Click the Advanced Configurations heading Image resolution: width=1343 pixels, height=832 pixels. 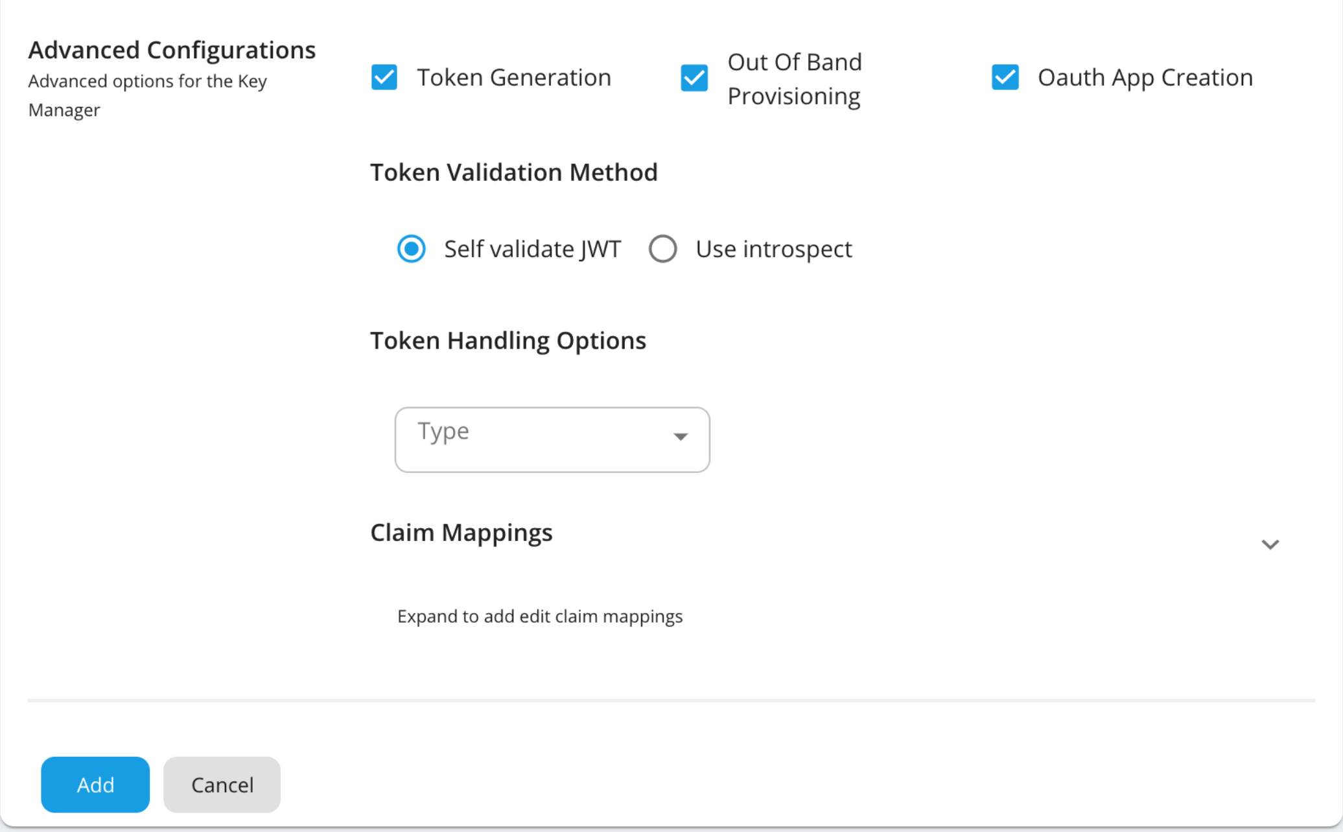(172, 50)
